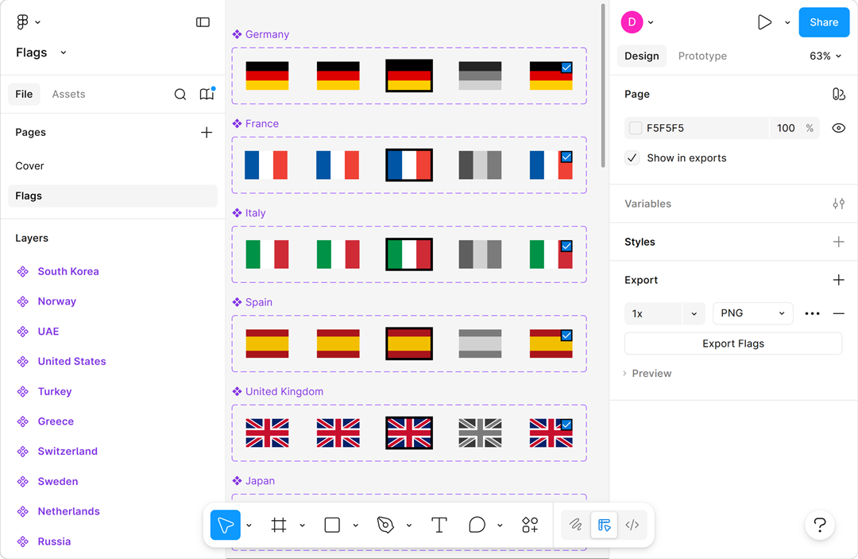Click the search icon in left panel

180,95
